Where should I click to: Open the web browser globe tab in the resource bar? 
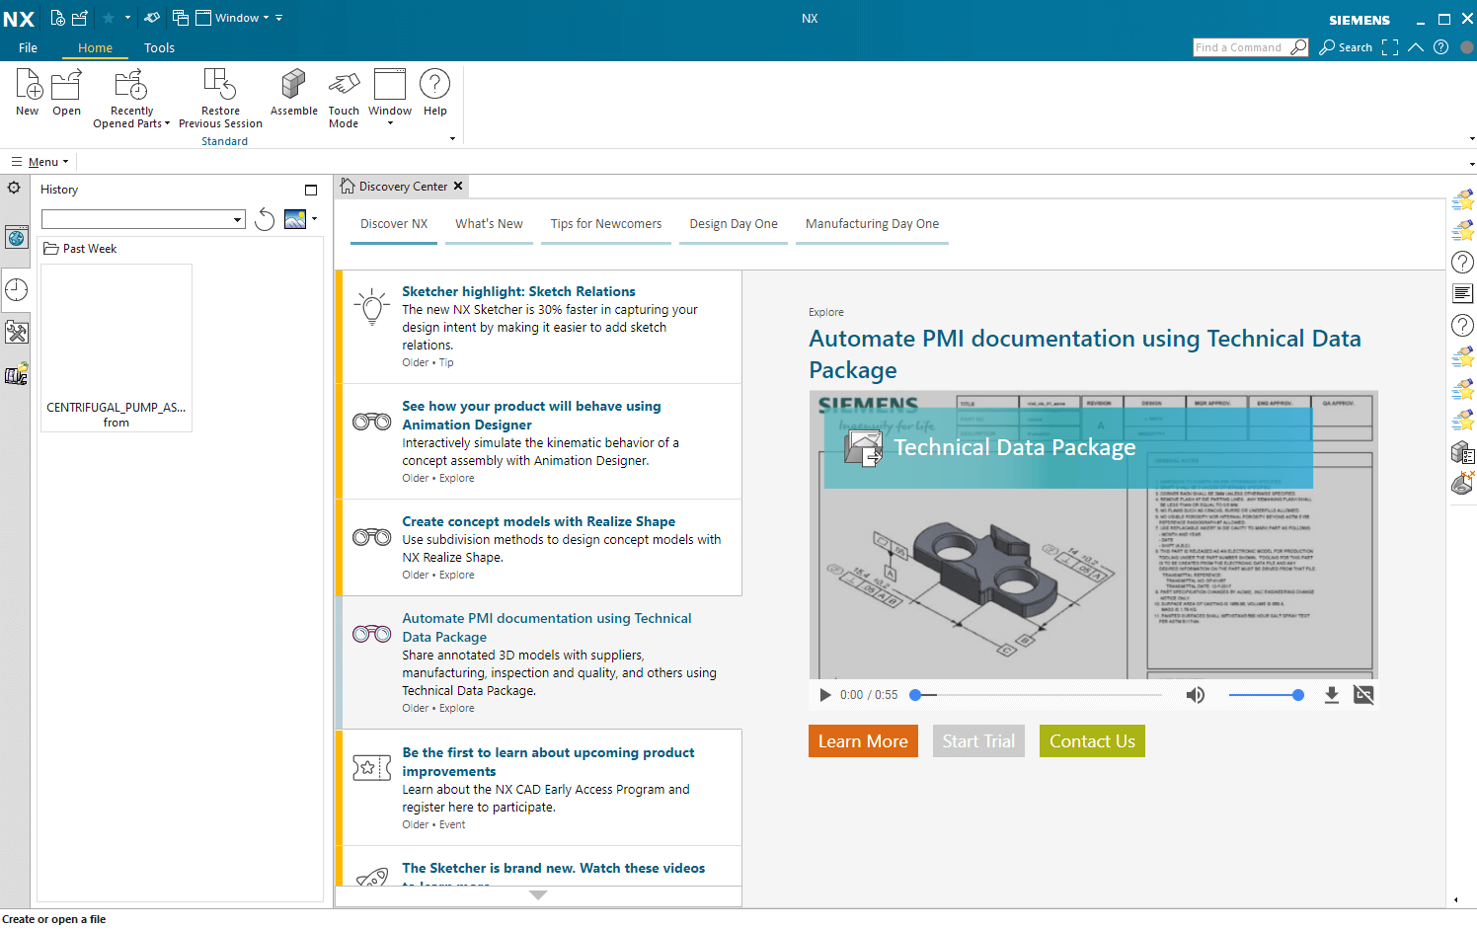click(x=16, y=237)
